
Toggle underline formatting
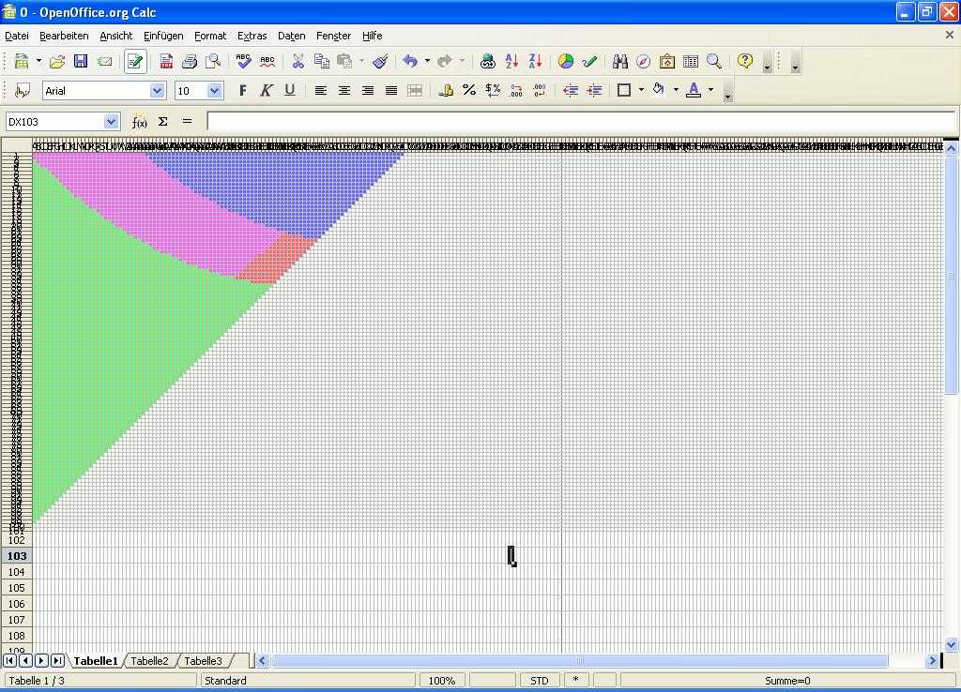click(289, 91)
